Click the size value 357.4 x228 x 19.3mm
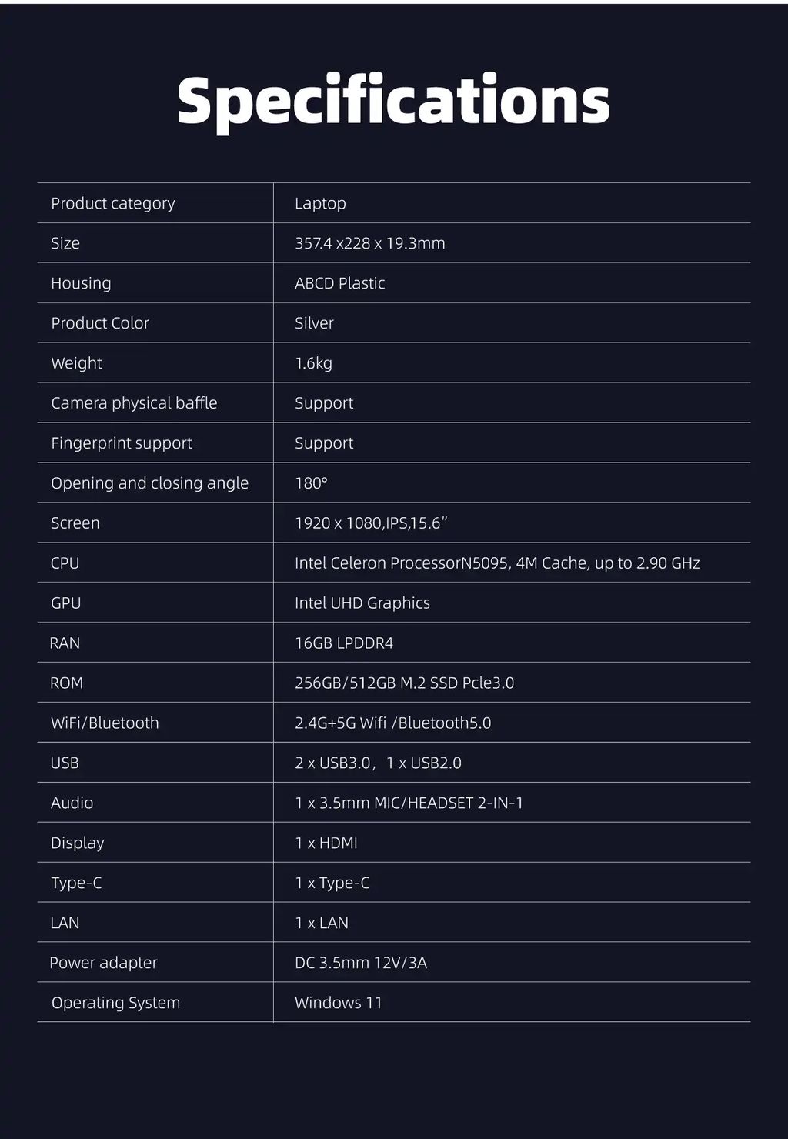Viewport: 788px width, 1139px height. (x=369, y=243)
